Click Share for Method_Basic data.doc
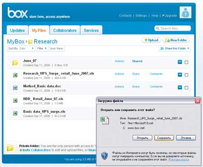The width and height of the screenshot is (203, 167). tap(136, 86)
